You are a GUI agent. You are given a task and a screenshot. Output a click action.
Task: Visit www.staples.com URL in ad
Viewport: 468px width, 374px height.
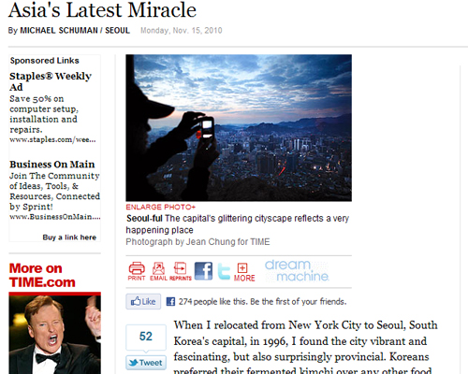[x=52, y=139]
